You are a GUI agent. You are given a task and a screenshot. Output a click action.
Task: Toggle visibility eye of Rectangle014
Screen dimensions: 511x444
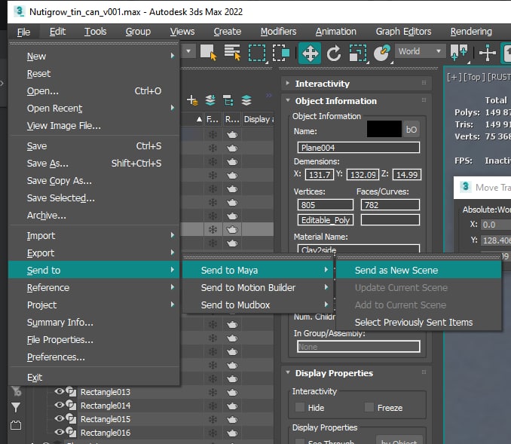(x=59, y=405)
